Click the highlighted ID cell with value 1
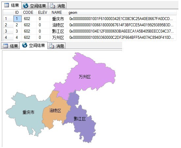The width and height of the screenshot is (181, 148). pos(17,18)
